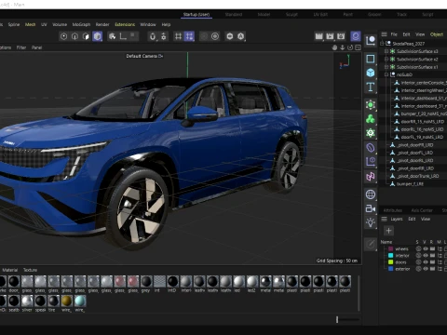Viewport: 447px width, 335px height.
Task: Open the MoGraph menu
Action: click(x=81, y=24)
